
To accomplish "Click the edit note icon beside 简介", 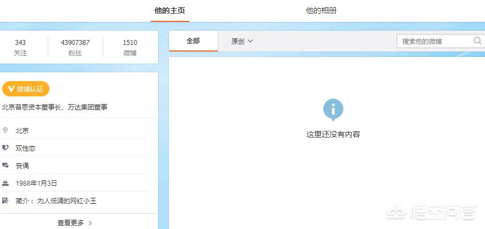I will (5, 201).
